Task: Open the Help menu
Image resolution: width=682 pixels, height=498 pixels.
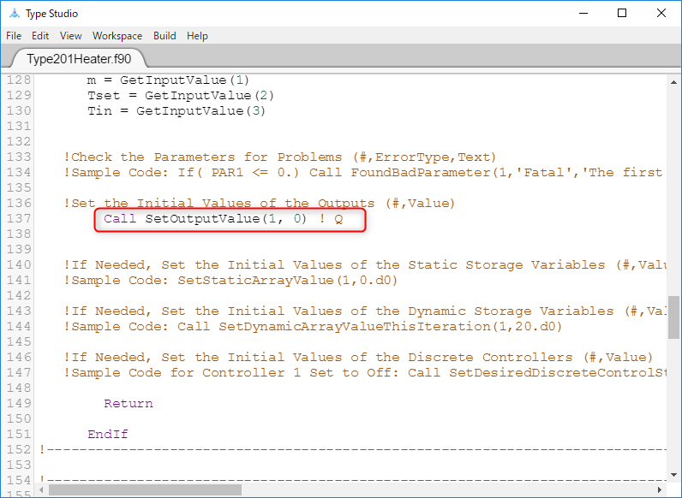Action: pyautogui.click(x=197, y=36)
